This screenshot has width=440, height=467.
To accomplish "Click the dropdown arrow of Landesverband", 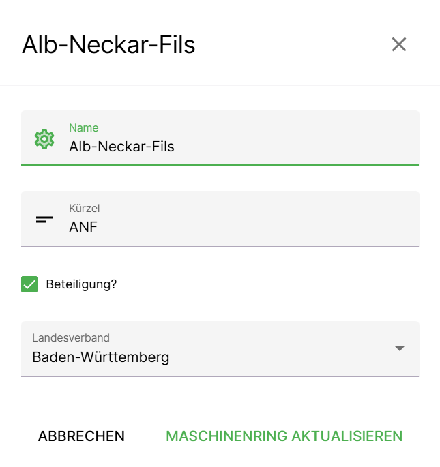I will [x=400, y=348].
